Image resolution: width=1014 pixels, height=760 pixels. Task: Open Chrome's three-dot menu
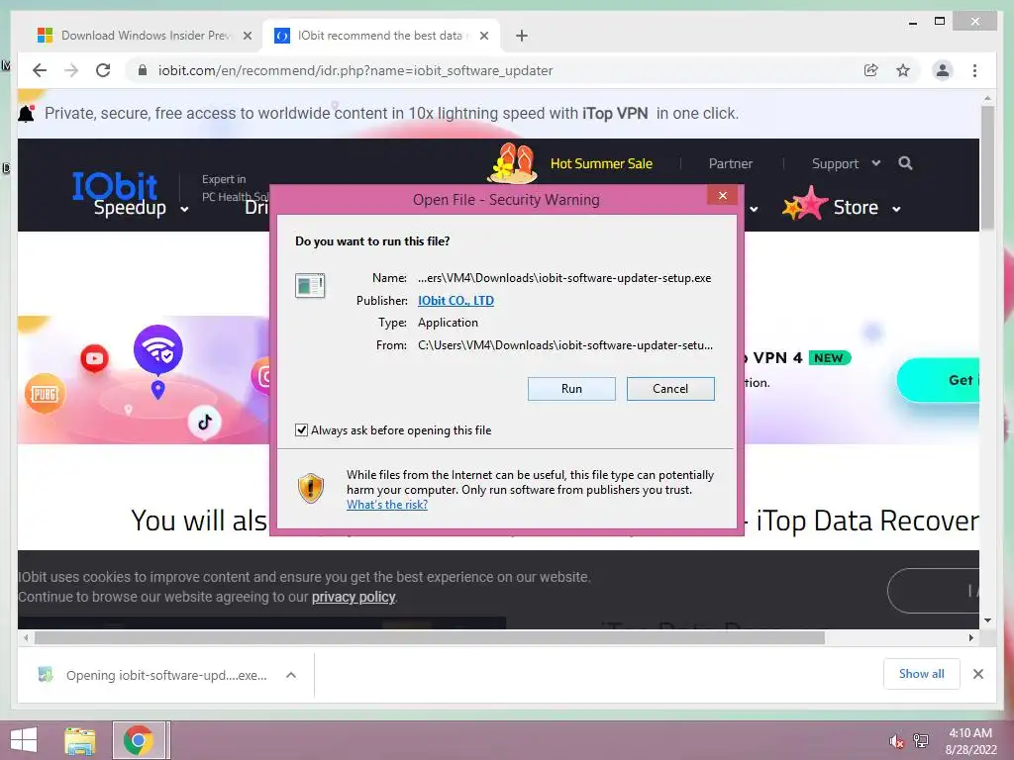pyautogui.click(x=974, y=70)
